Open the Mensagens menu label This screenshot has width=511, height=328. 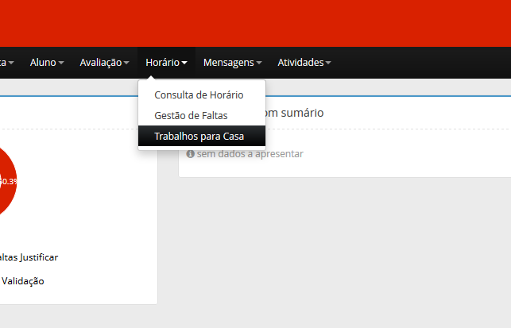coord(228,62)
